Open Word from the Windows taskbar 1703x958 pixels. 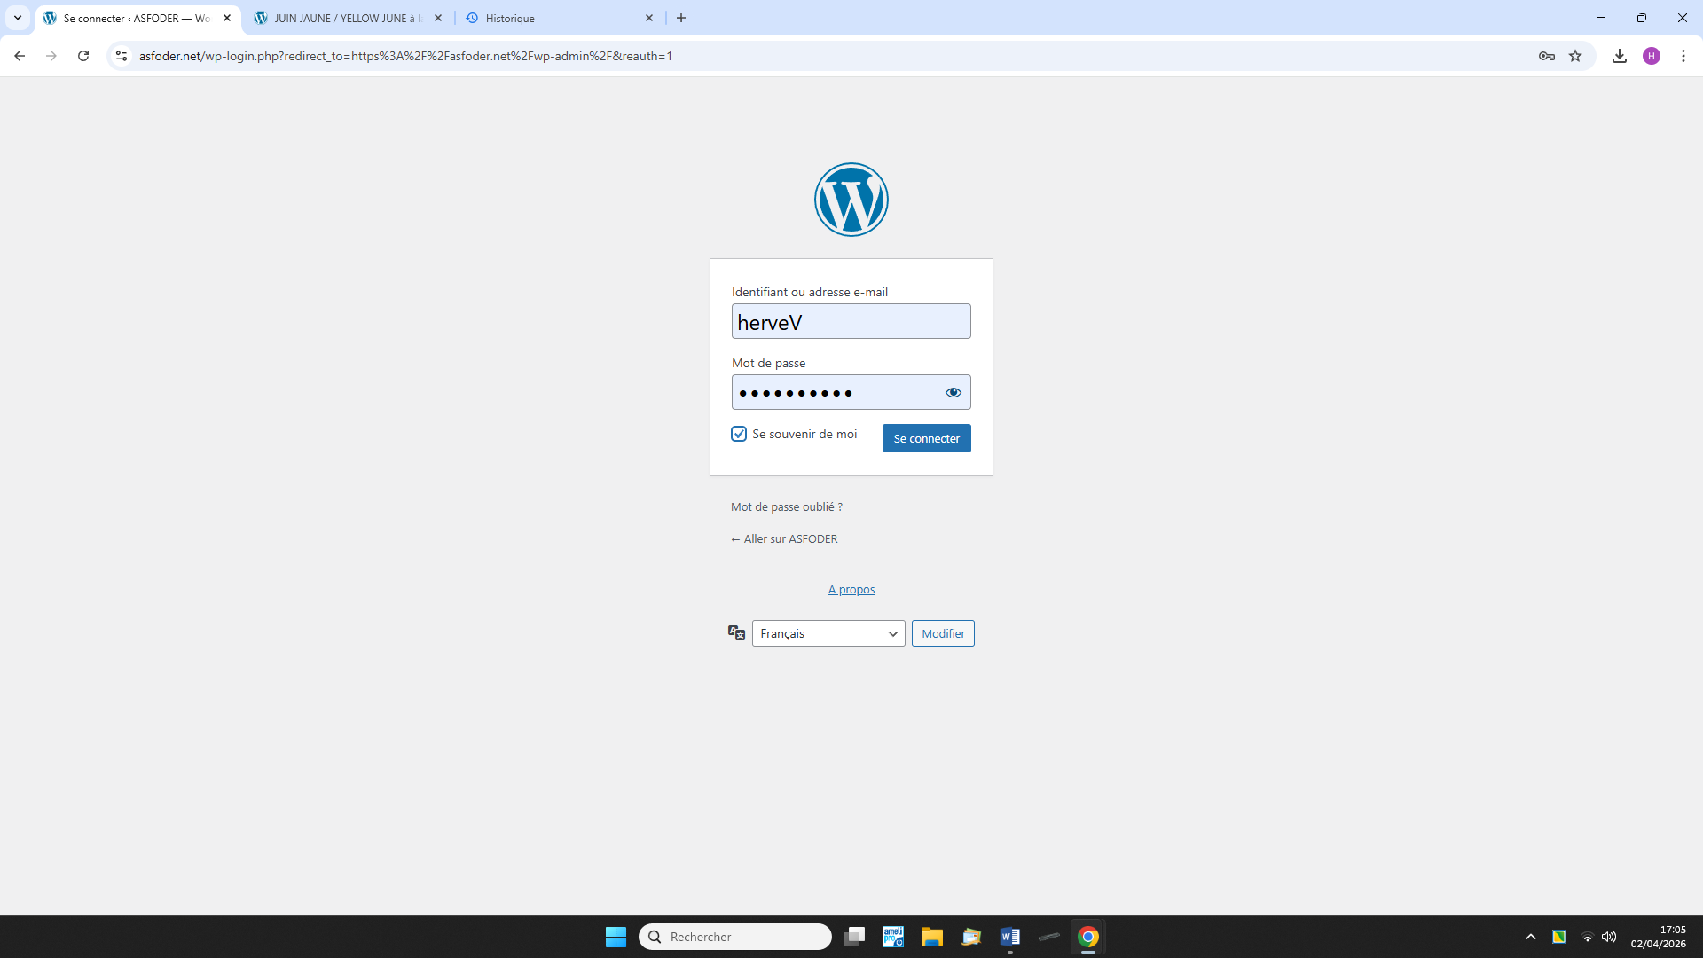pos(1009,937)
